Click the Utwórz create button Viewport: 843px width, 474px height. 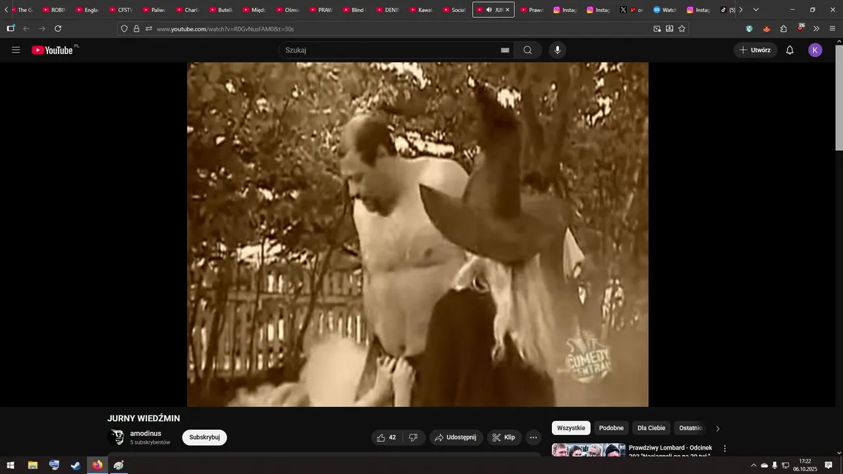click(755, 50)
